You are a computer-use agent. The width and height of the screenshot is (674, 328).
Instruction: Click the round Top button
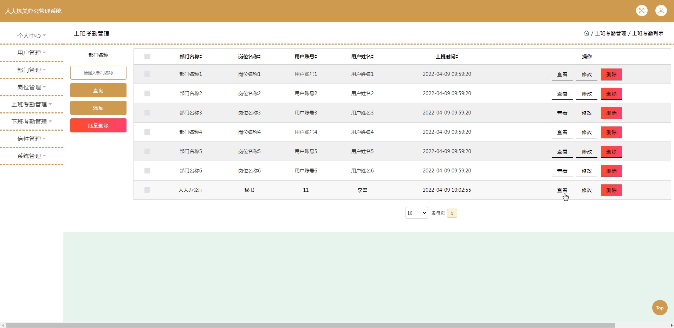point(660,308)
